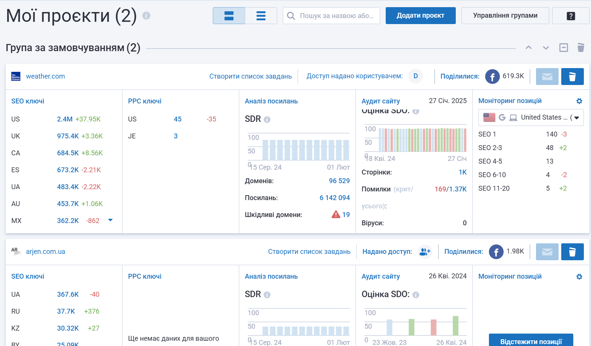Click Оцінка SDO info icon in arjen.com.ua

click(416, 295)
